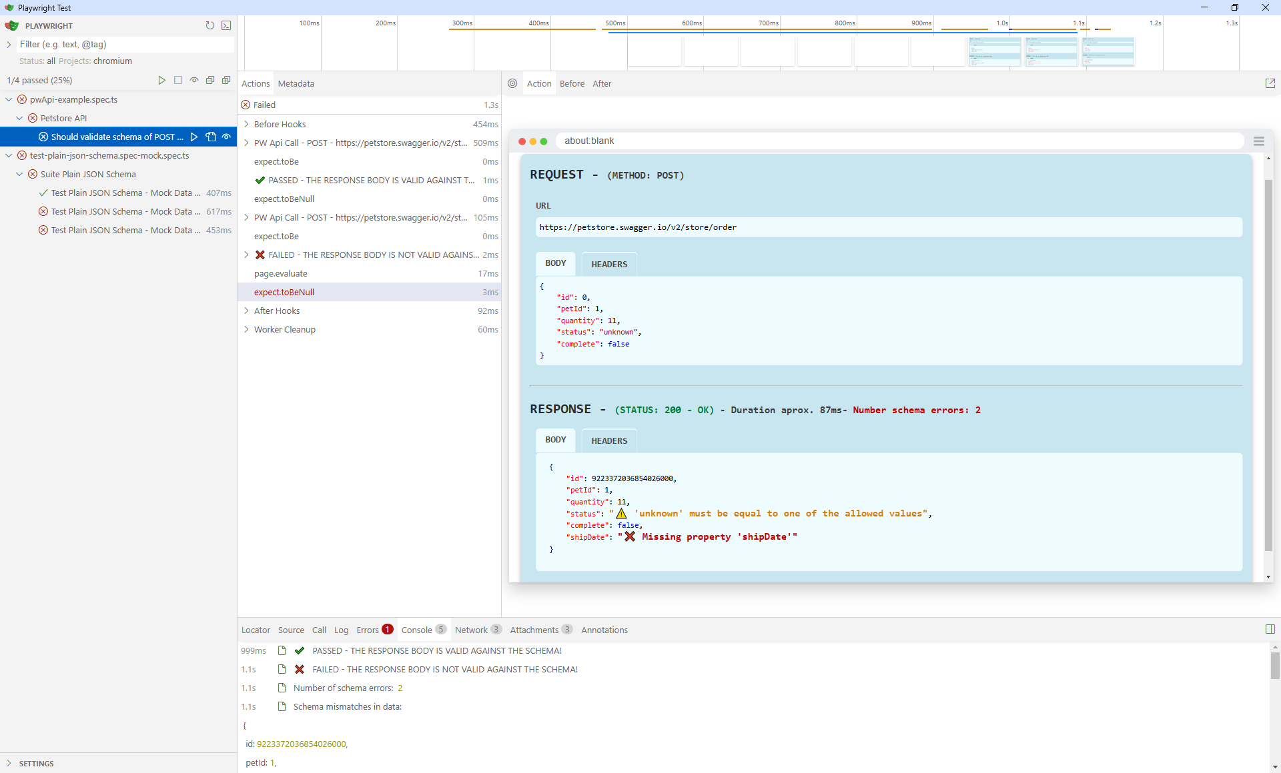1281x773 pixels.
Task: Toggle watch all eye icon
Action: (194, 80)
